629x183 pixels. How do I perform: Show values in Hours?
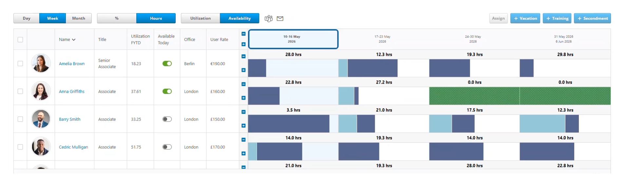pos(156,18)
